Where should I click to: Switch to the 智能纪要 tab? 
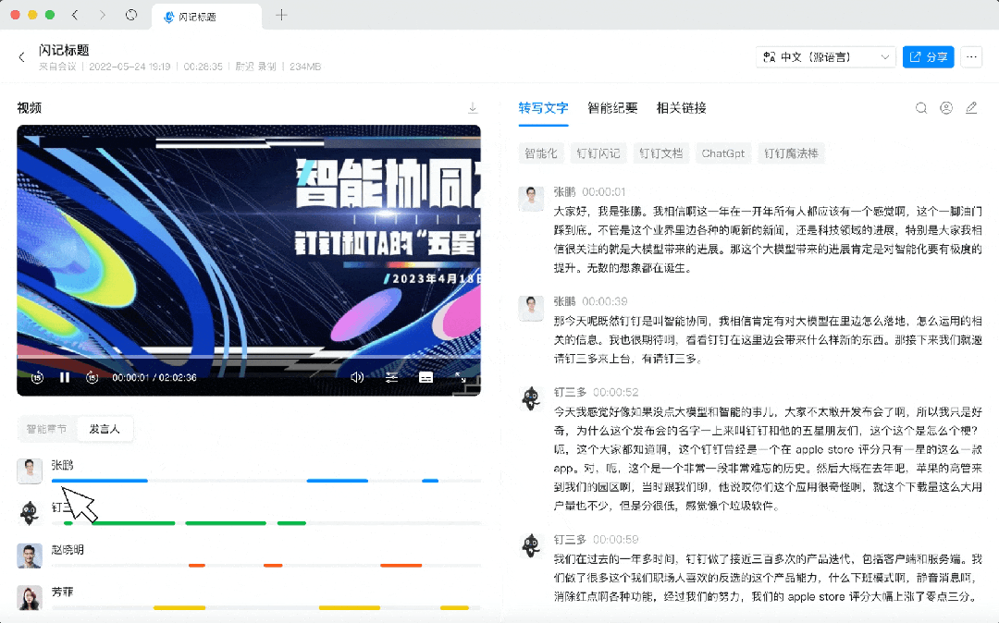tap(612, 108)
